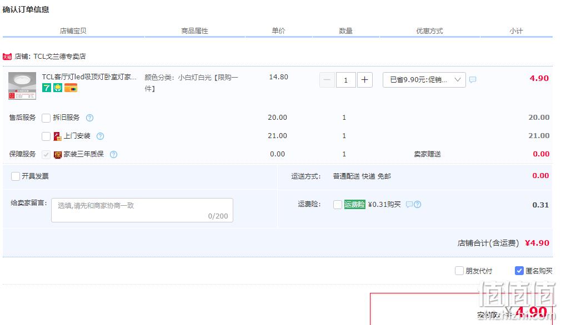Click the Tmall shop logo icon
Screen dimensions: 561x325
(x=7, y=57)
